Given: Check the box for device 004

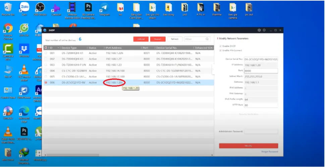Looking at the screenshot, I should point(46,71).
